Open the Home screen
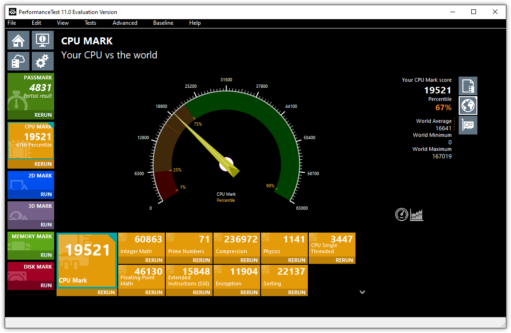 point(18,40)
